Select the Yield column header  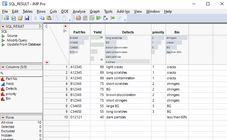pyautogui.click(x=97, y=32)
